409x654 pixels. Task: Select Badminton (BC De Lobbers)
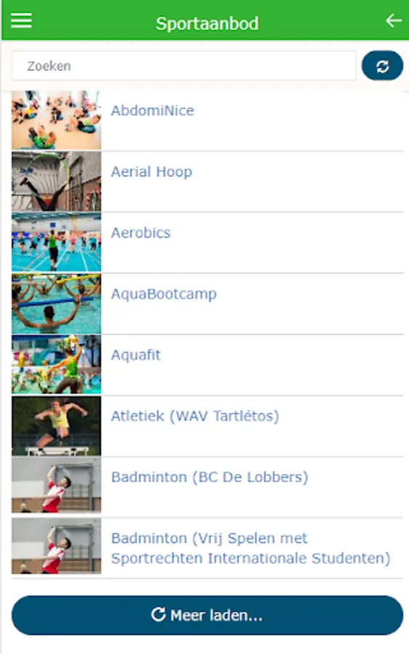pyautogui.click(x=210, y=477)
